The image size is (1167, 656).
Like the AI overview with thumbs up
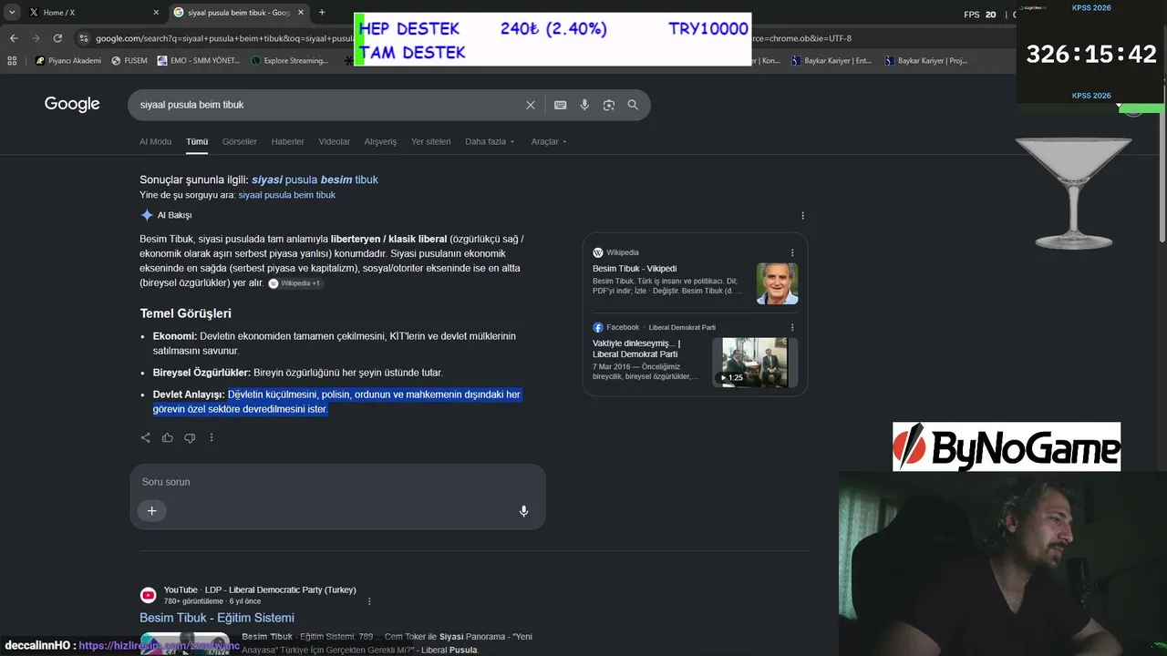coord(168,437)
